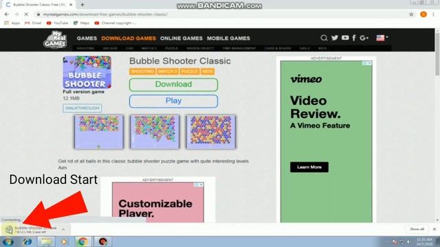Click the MyRealGames logo
The height and width of the screenshot is (247, 440).
[55, 40]
